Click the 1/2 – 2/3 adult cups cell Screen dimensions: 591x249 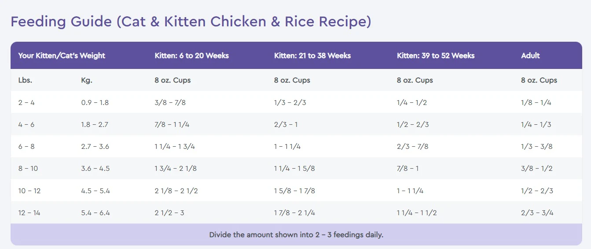[x=537, y=191]
